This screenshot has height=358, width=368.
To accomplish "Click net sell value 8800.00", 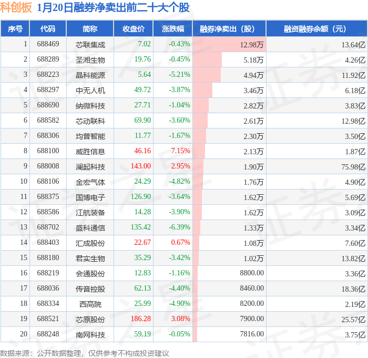I will point(252,273).
